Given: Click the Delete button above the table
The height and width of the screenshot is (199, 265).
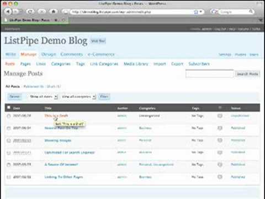Looking at the screenshot, I should (x=14, y=97).
